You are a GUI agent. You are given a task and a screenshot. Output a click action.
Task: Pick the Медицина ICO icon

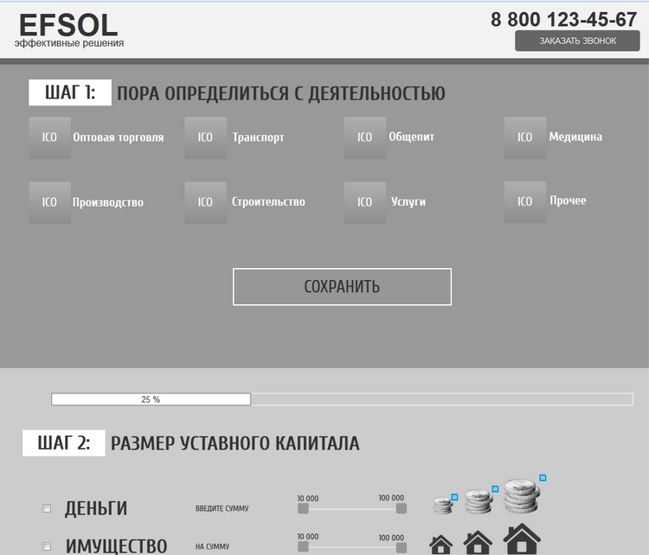click(525, 137)
